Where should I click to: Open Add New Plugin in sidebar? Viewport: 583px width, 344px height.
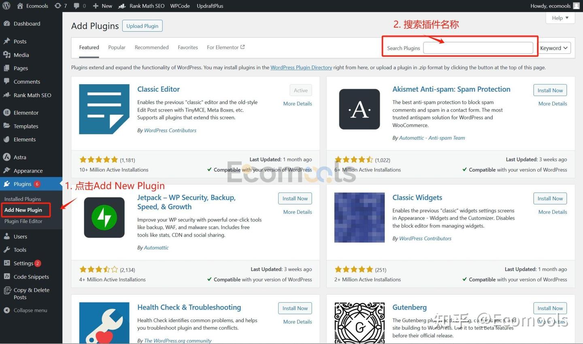coord(23,210)
